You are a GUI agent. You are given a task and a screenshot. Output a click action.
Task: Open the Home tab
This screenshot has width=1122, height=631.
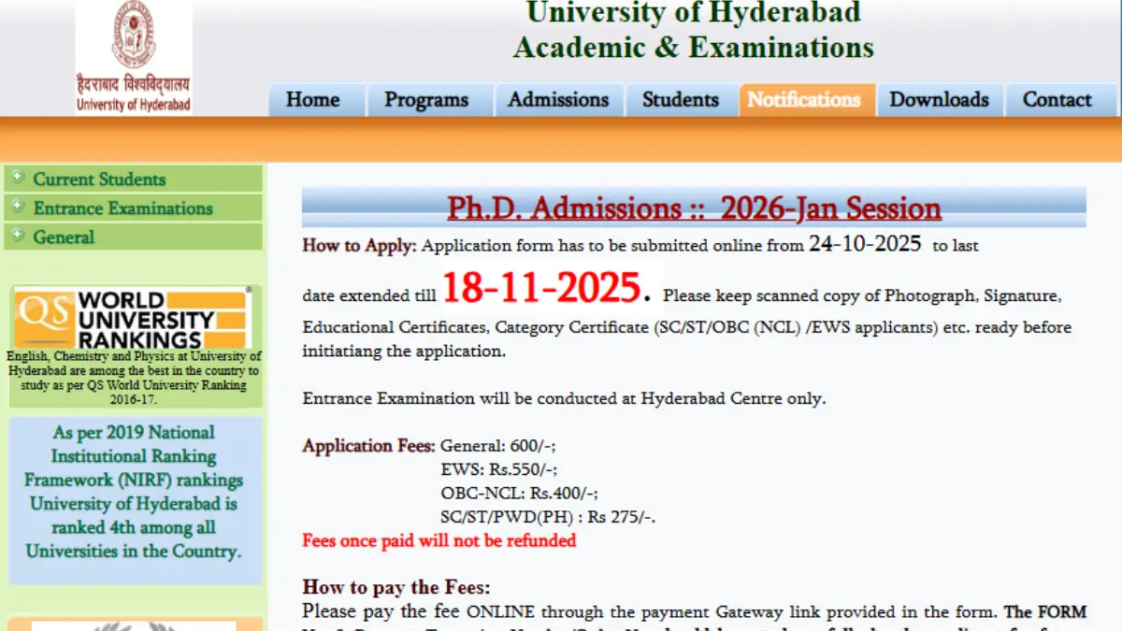(x=312, y=100)
